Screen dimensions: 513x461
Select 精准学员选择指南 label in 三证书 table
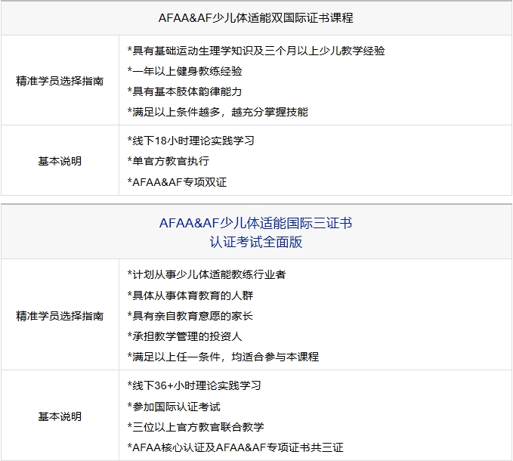[x=60, y=316]
